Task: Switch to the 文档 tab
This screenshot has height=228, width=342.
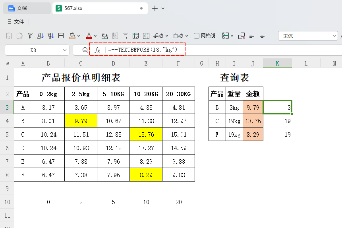Action: [x=27, y=8]
